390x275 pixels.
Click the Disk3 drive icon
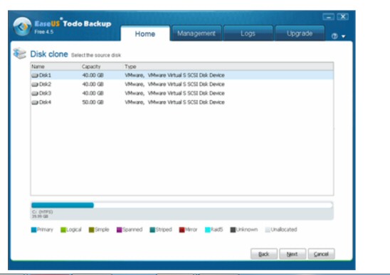(x=35, y=93)
